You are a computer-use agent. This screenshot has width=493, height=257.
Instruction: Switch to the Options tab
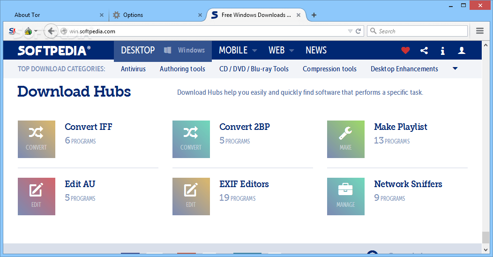157,15
